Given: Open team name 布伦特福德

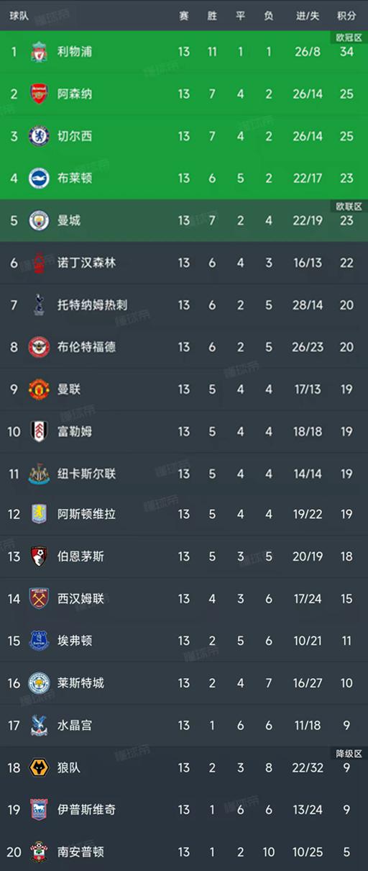Looking at the screenshot, I should (x=86, y=347).
